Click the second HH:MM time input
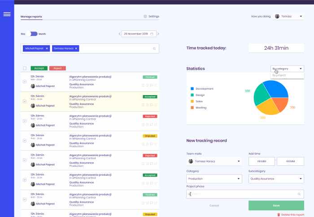This screenshot has width=314, height=217. 290,161
